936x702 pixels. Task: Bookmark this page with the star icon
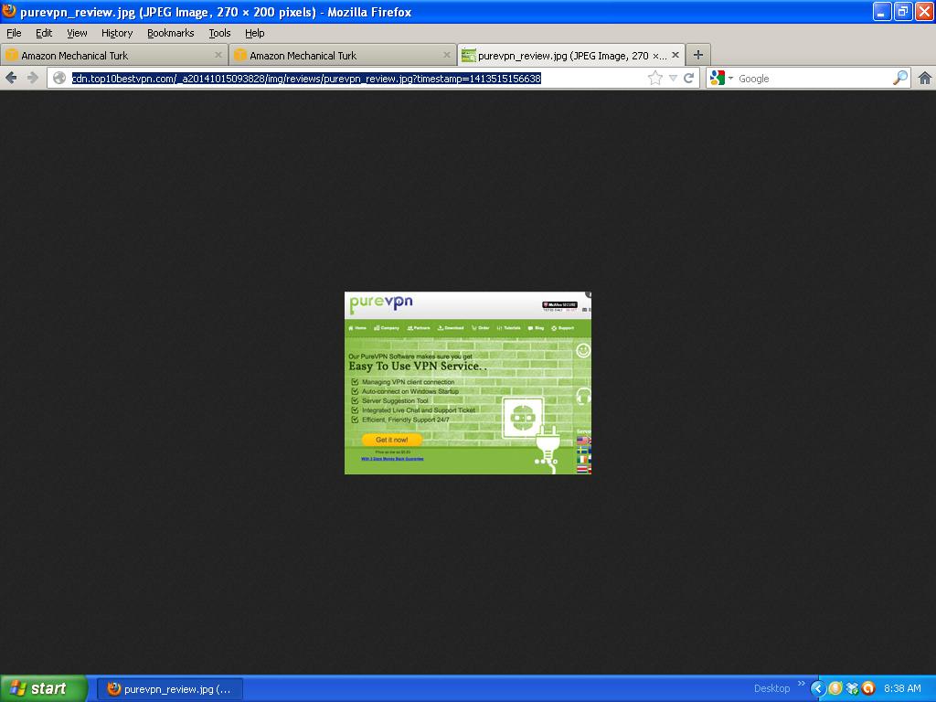[654, 79]
